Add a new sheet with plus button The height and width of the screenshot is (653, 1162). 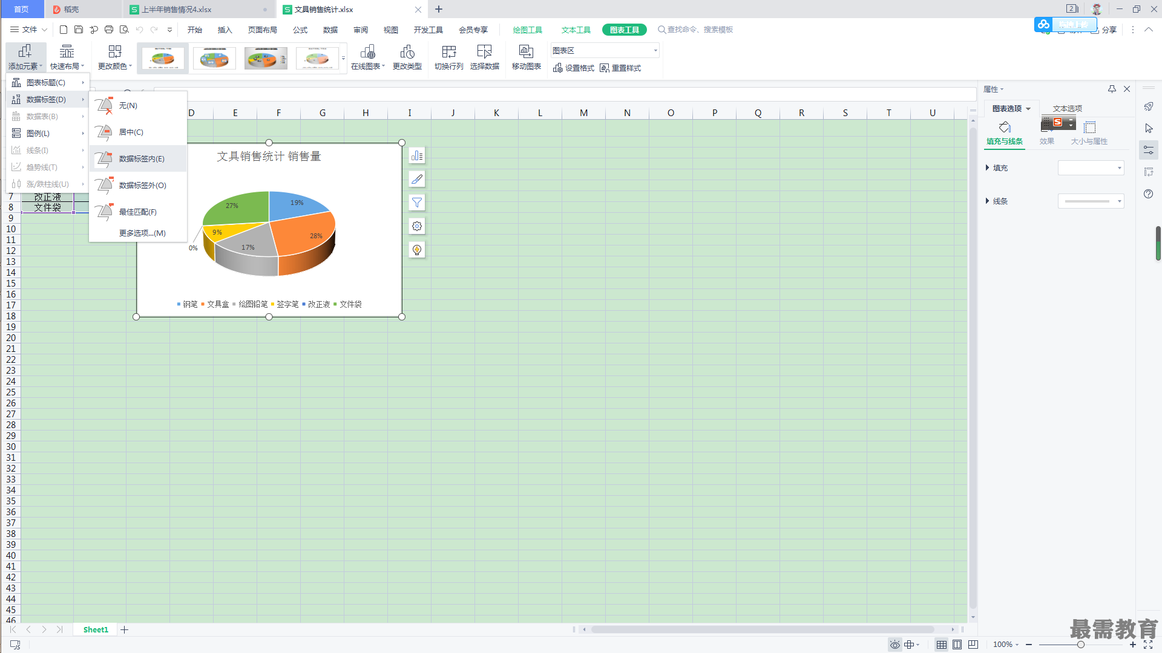pyautogui.click(x=124, y=630)
